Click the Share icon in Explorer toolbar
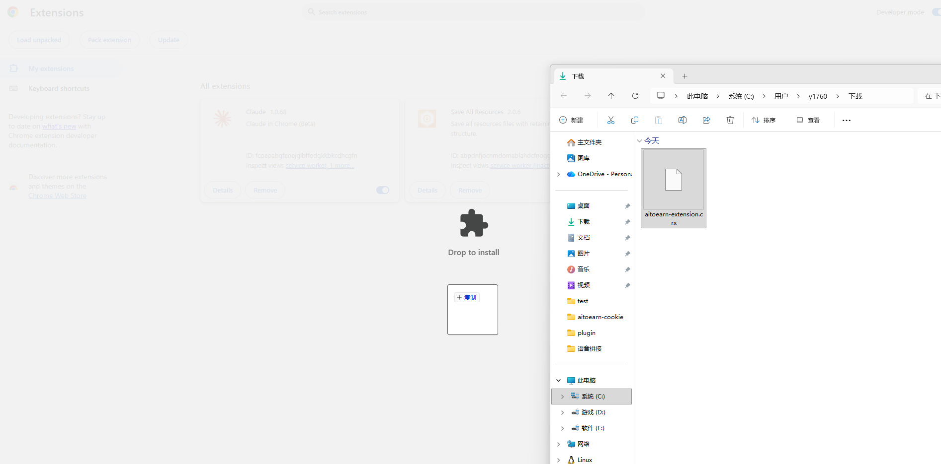Viewport: 941px width, 464px height. [706, 120]
